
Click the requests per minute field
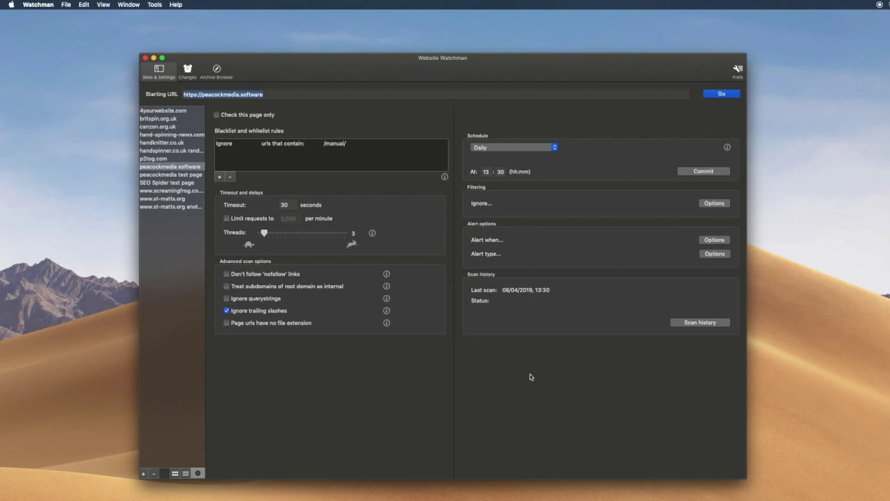(288, 218)
